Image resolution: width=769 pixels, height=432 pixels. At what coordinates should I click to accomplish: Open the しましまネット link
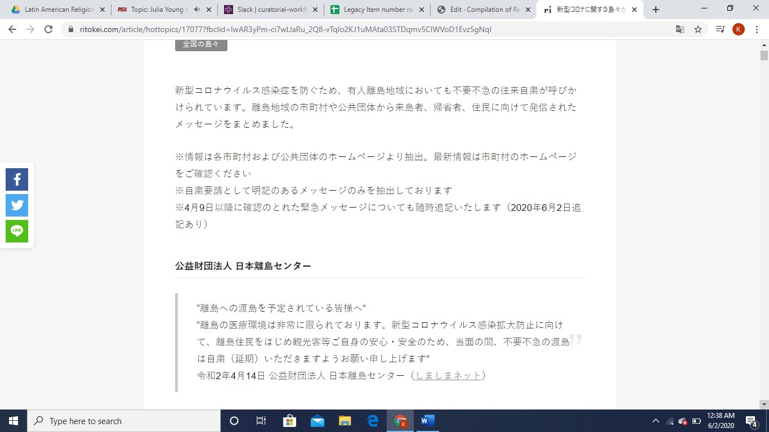[448, 375]
